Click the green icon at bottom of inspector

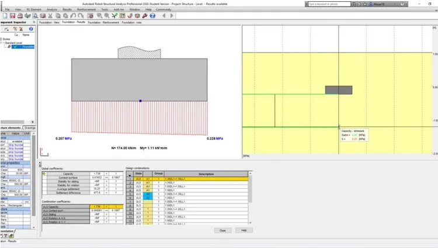click(x=11, y=236)
